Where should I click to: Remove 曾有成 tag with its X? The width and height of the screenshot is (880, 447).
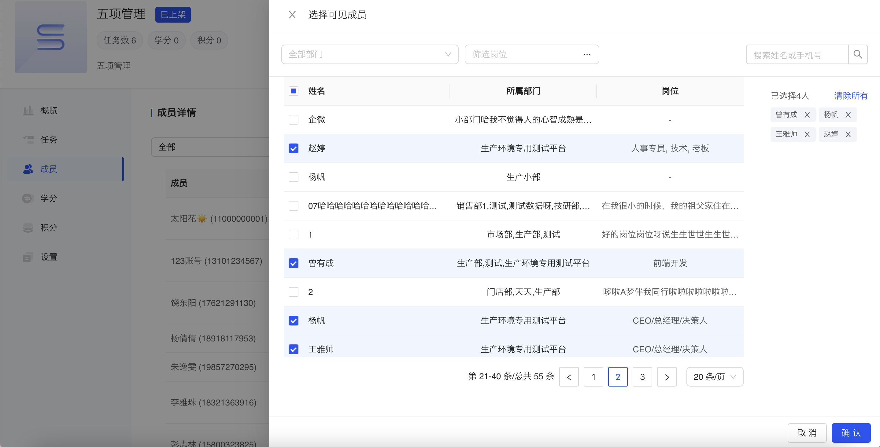coord(807,114)
